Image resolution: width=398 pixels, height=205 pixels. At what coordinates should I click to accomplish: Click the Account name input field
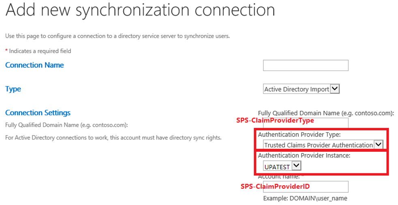click(306, 187)
